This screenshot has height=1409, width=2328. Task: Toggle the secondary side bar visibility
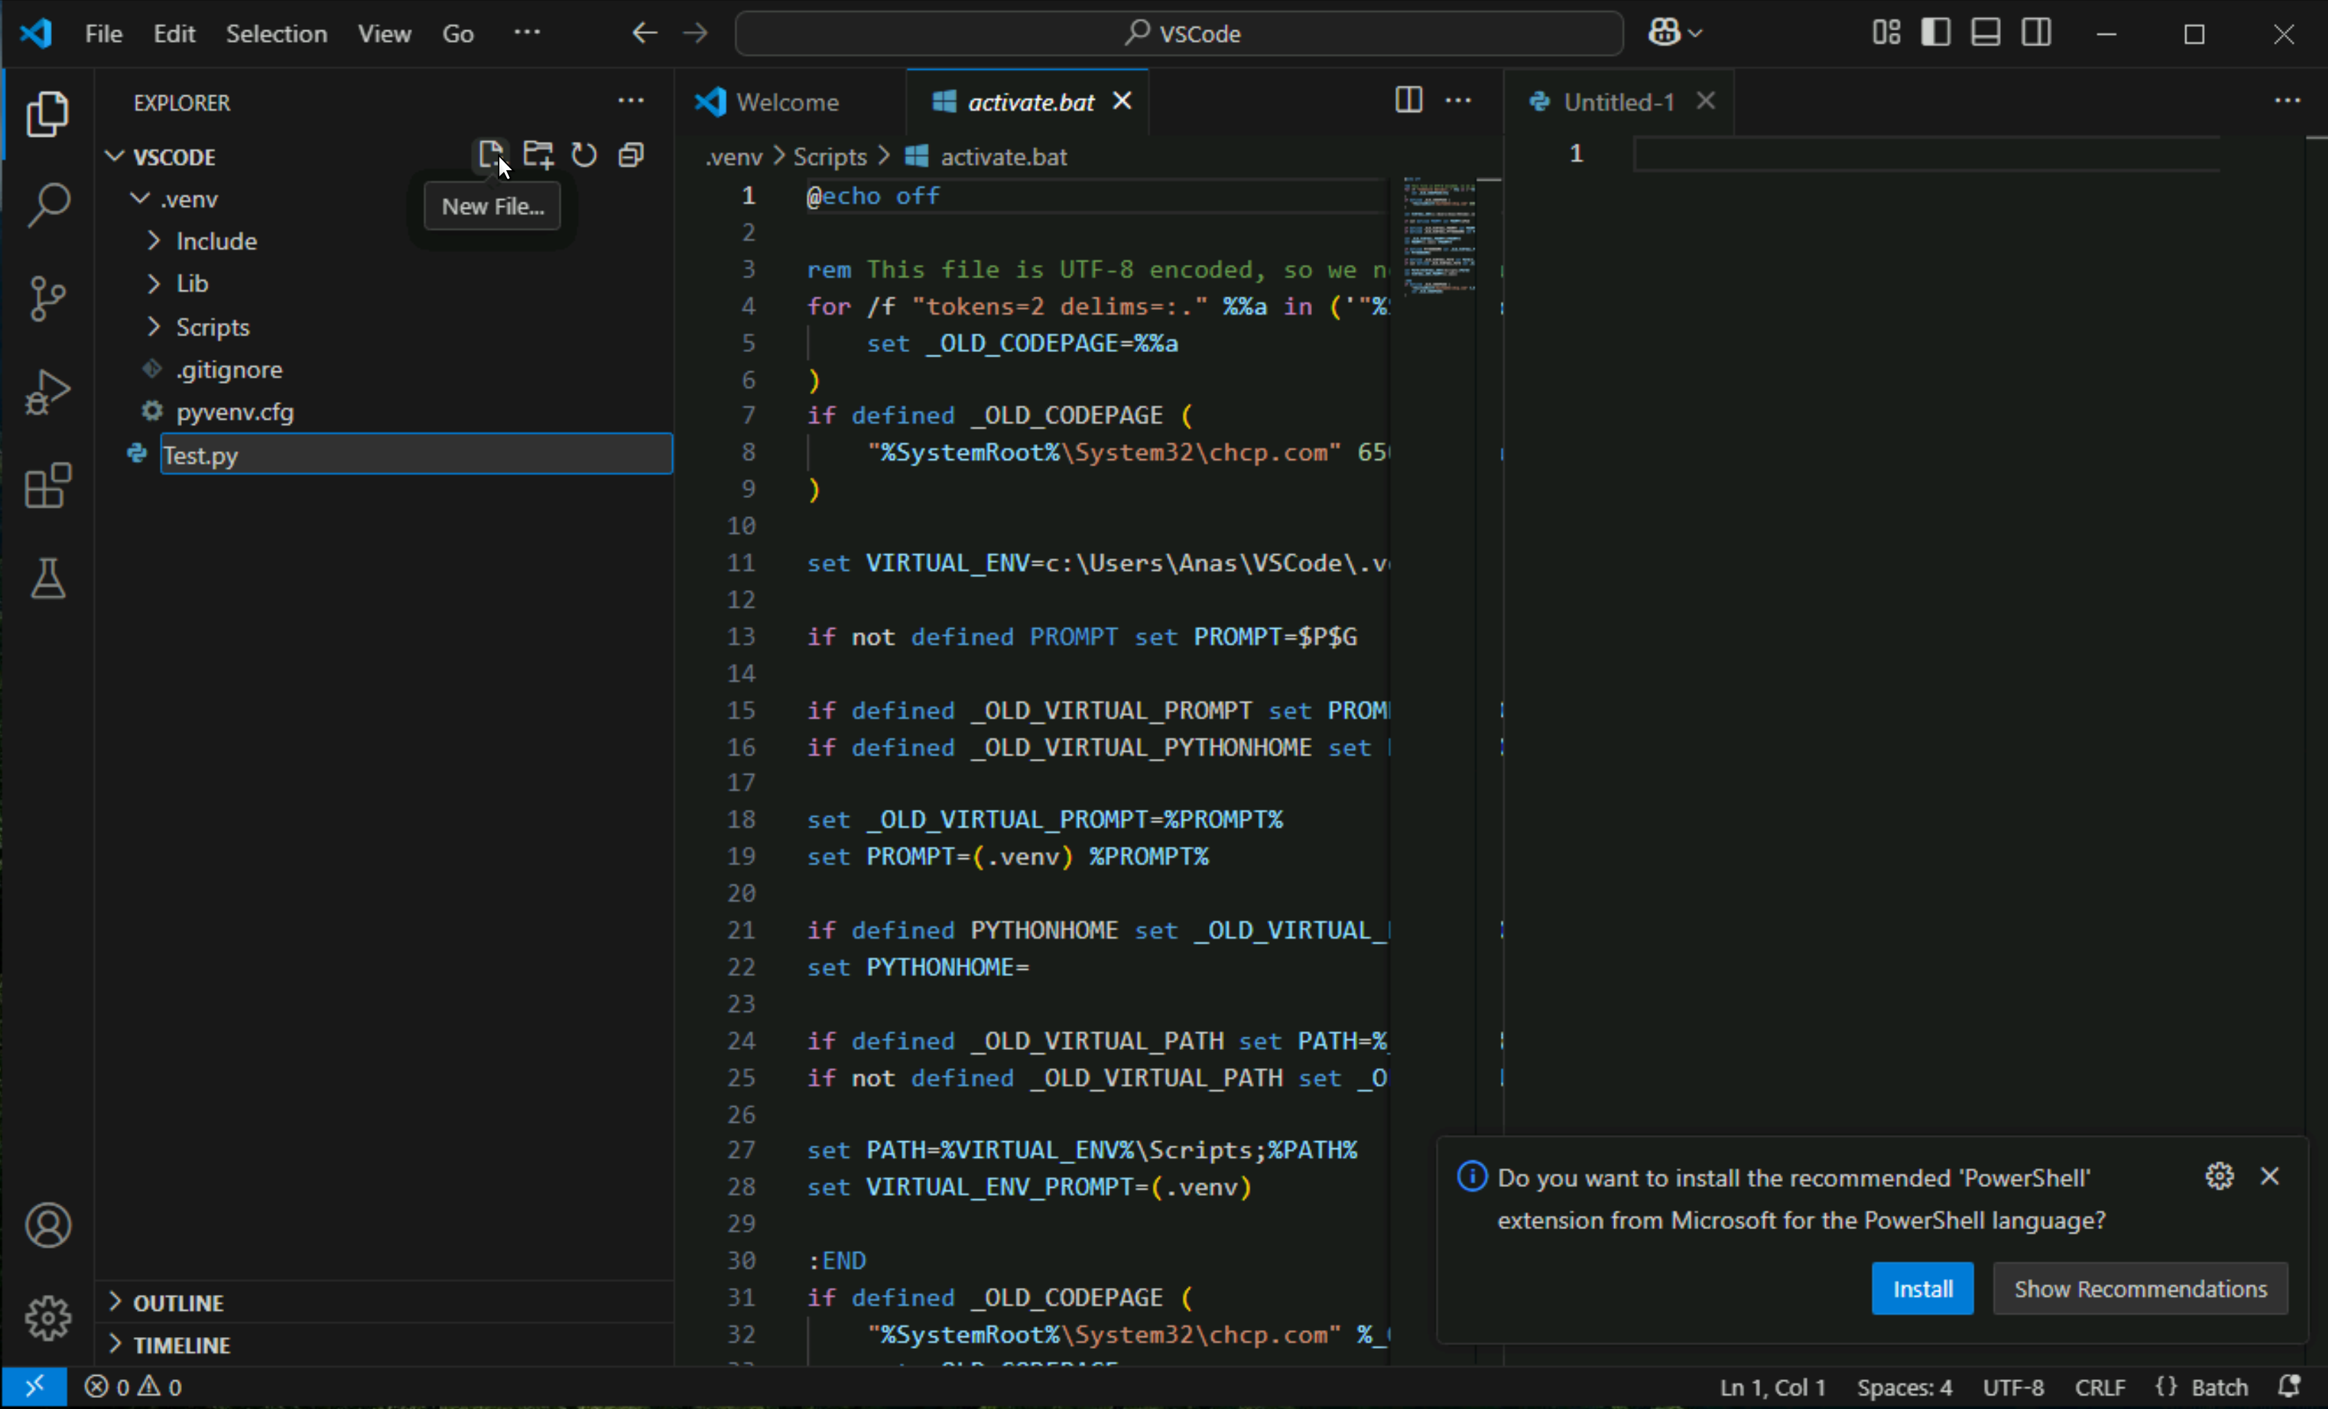(x=2036, y=33)
